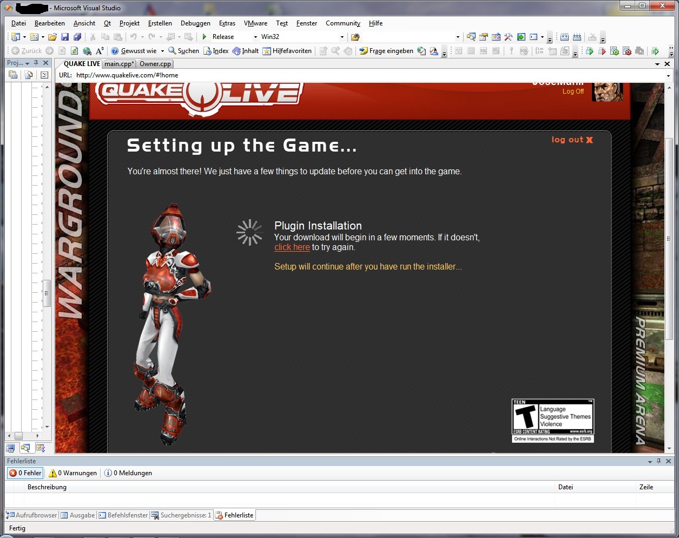Toggle the 0 Fehler filter
Viewport: 679px width, 538px height.
[x=25, y=473]
